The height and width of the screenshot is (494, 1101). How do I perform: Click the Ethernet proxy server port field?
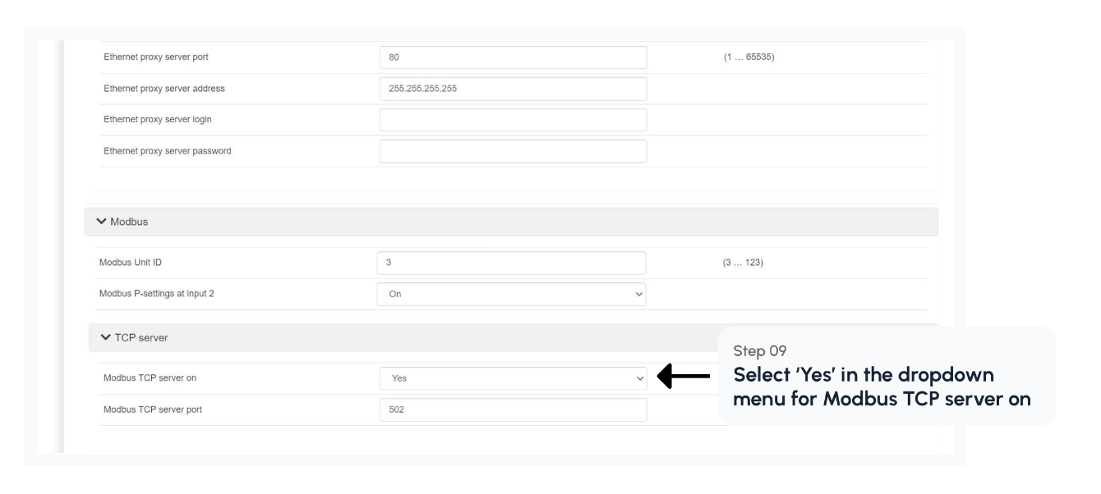pyautogui.click(x=513, y=58)
